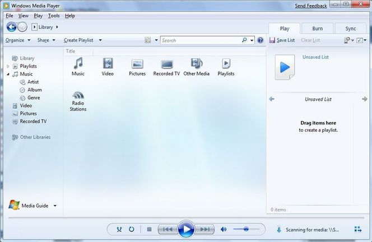Switch to Now Playing view icon
372x242 pixels.
click(x=358, y=229)
